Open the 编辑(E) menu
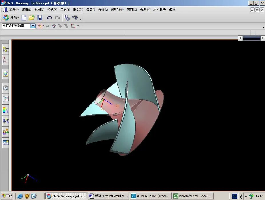The image size is (265, 200). point(26,10)
